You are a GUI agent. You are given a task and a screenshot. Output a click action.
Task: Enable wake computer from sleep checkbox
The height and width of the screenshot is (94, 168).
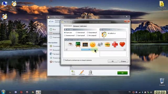(64, 60)
